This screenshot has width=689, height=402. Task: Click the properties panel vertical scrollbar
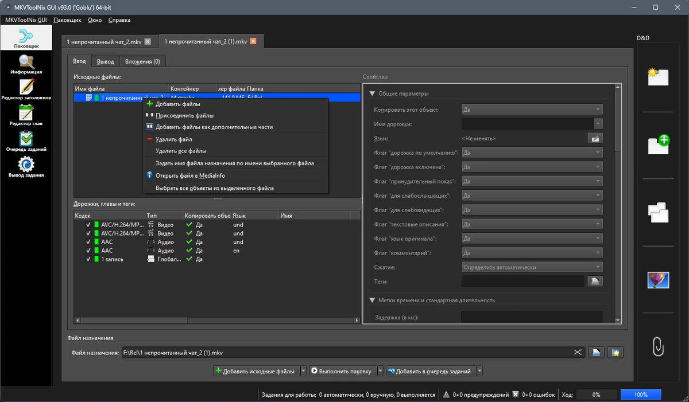point(618,204)
